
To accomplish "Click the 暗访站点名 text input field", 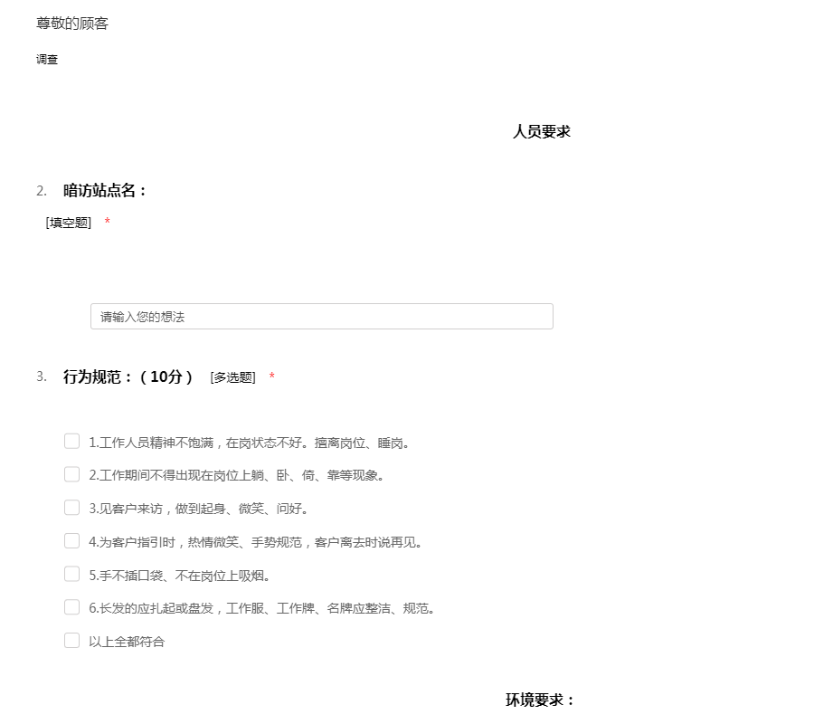I will tap(322, 316).
